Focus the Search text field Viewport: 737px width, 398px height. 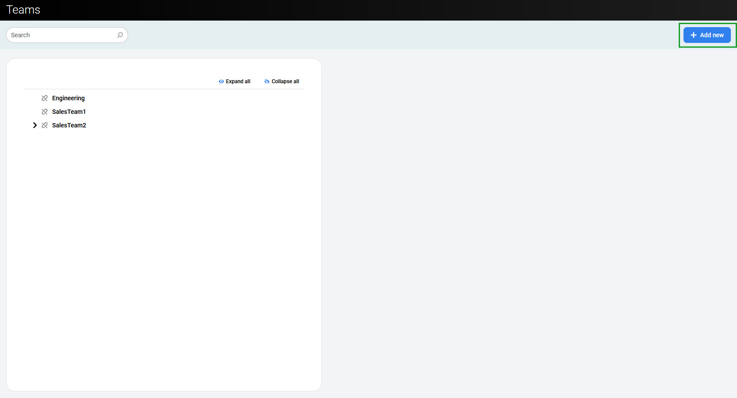[x=61, y=35]
